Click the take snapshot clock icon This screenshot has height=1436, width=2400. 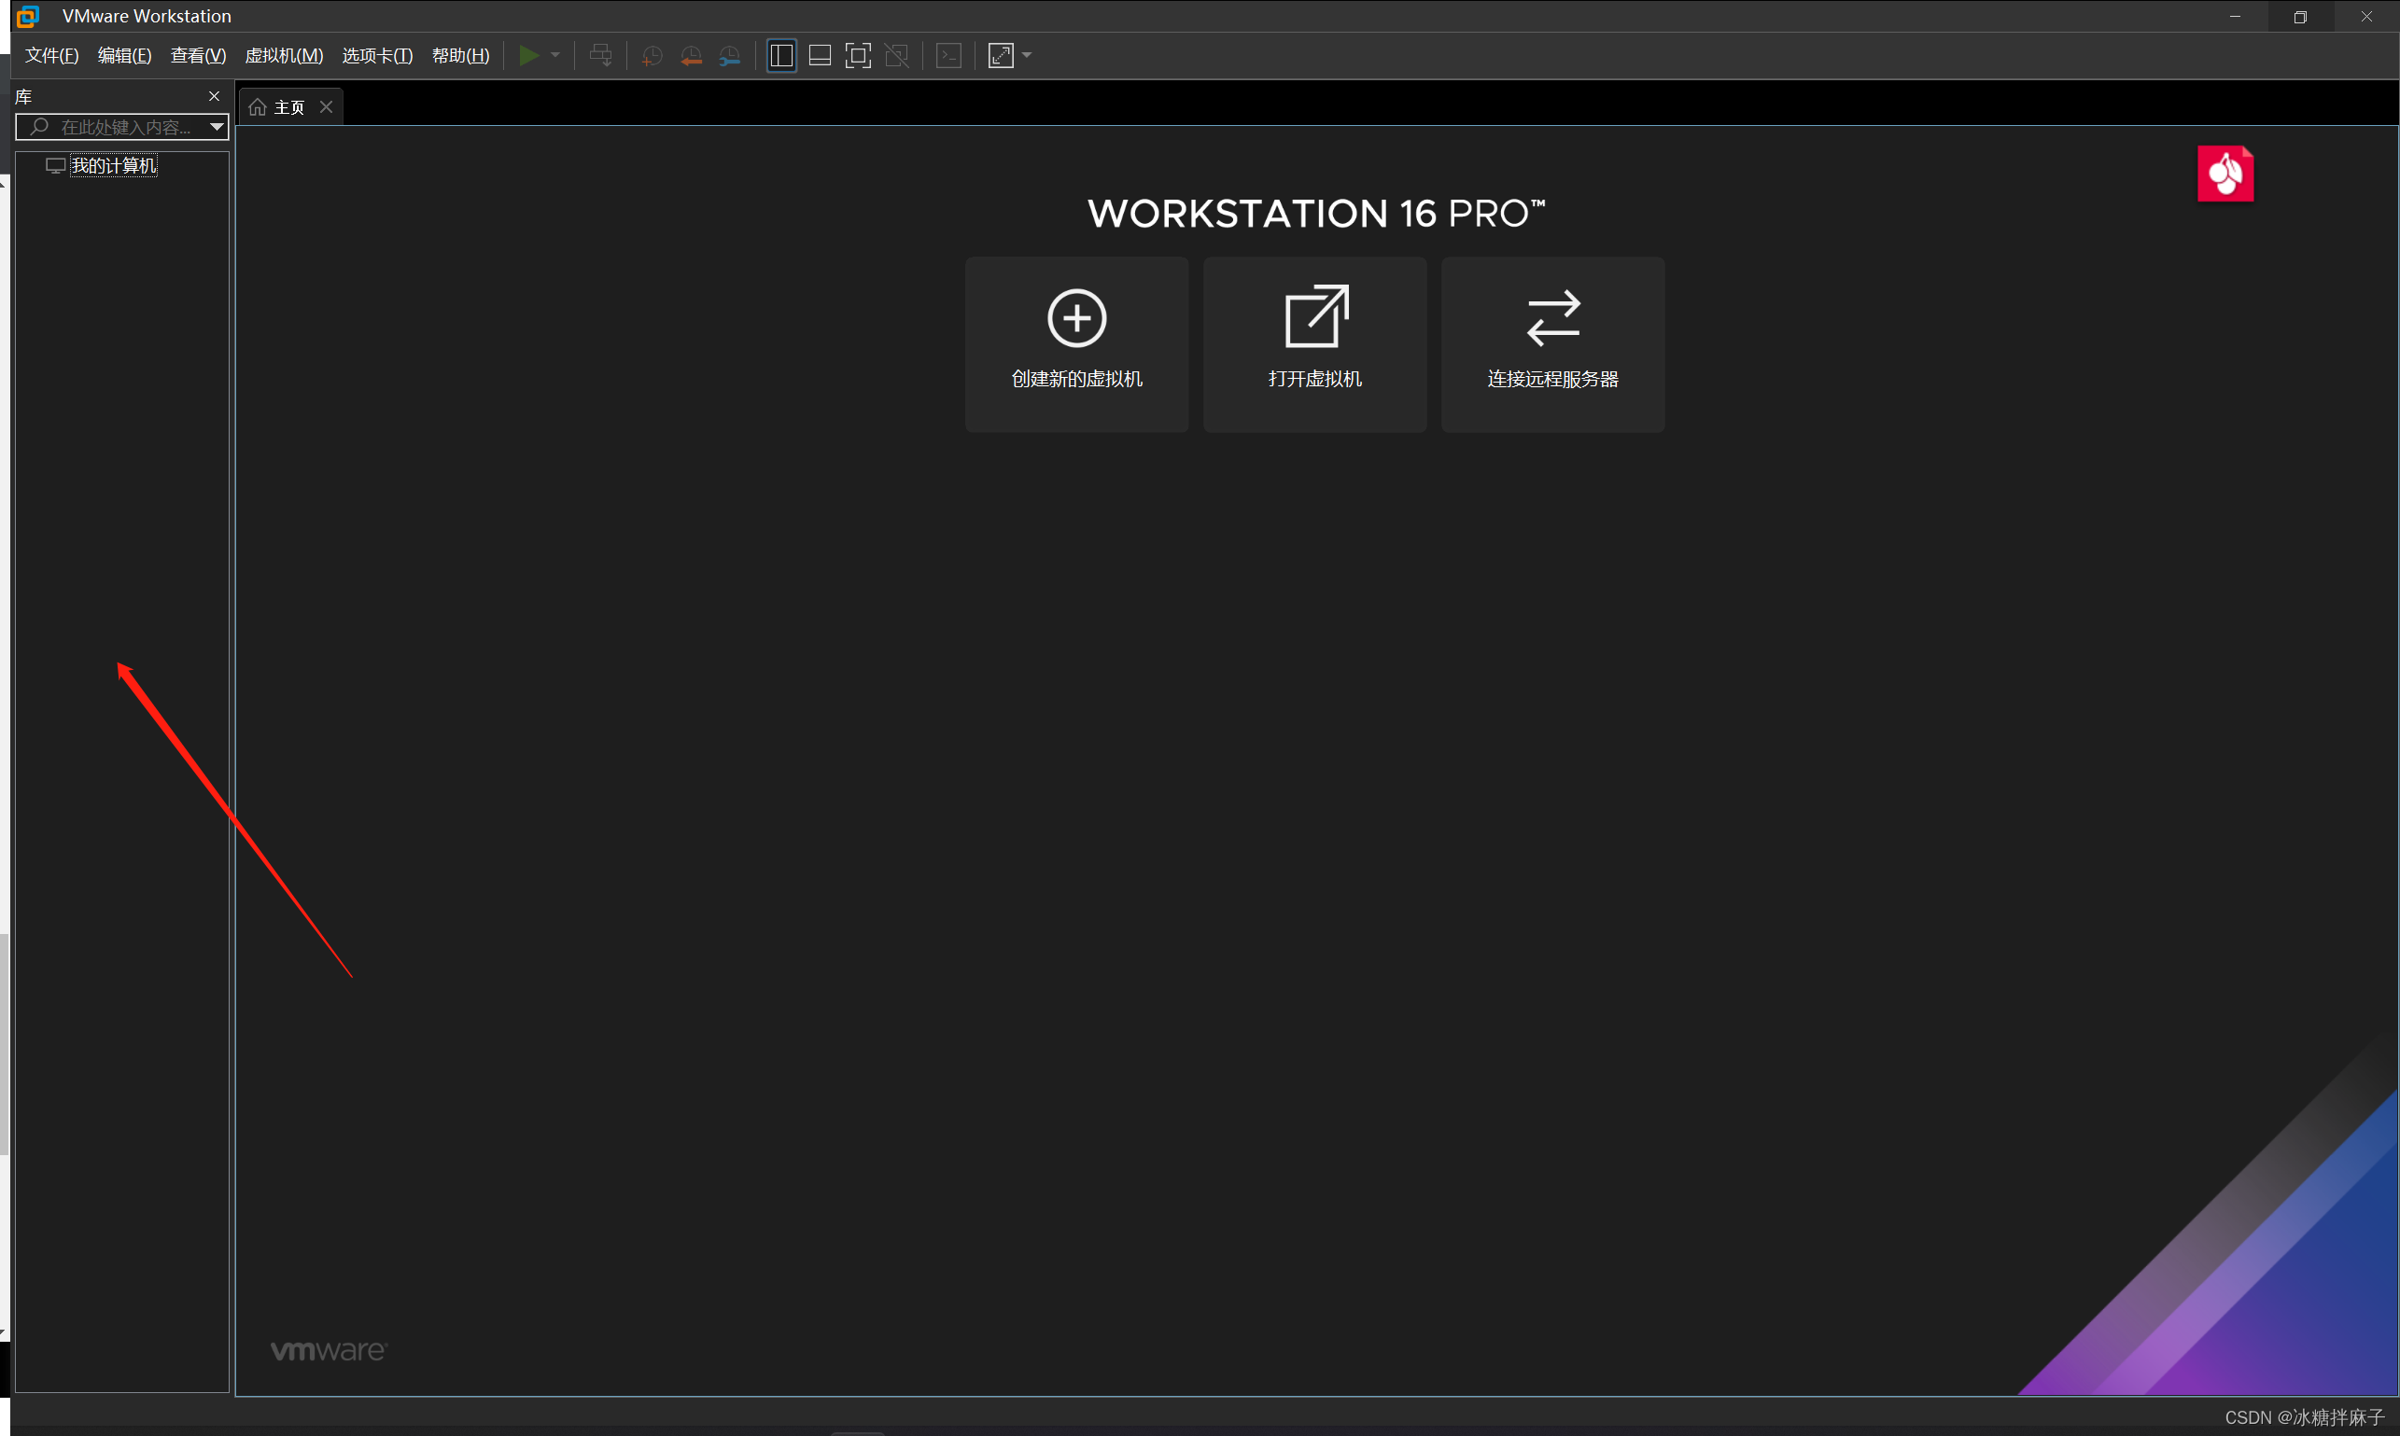tap(652, 55)
